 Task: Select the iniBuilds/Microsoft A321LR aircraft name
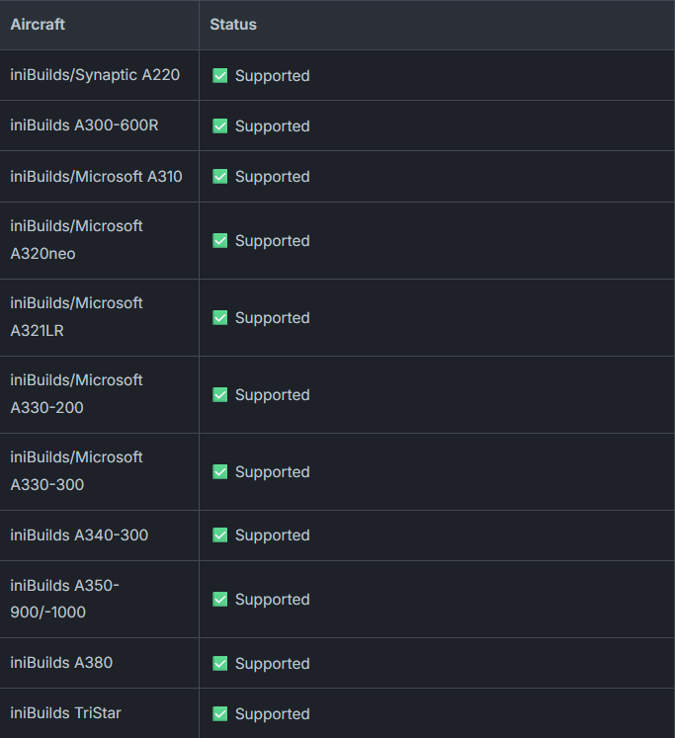[76, 317]
